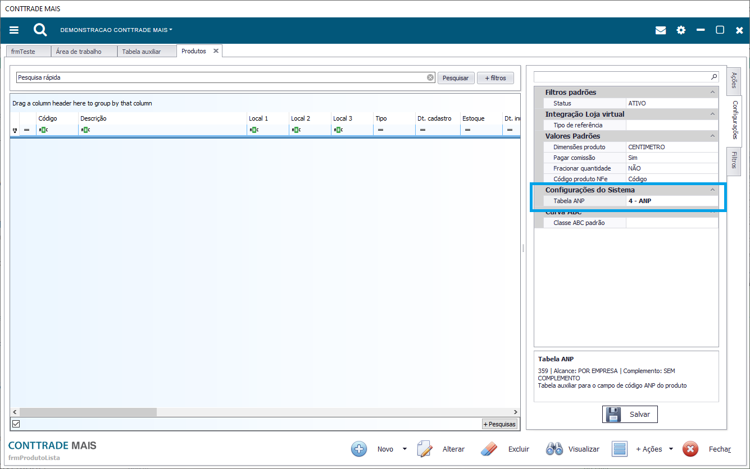Click the + Ações list icon
This screenshot has height=469, width=750.
point(620,449)
